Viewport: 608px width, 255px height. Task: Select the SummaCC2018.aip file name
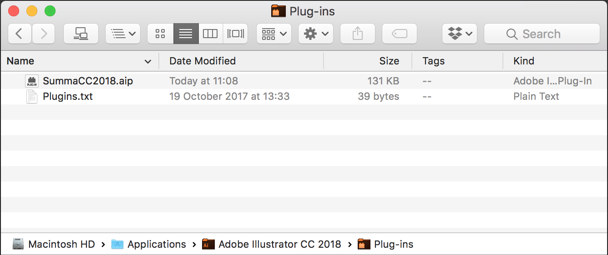point(88,81)
